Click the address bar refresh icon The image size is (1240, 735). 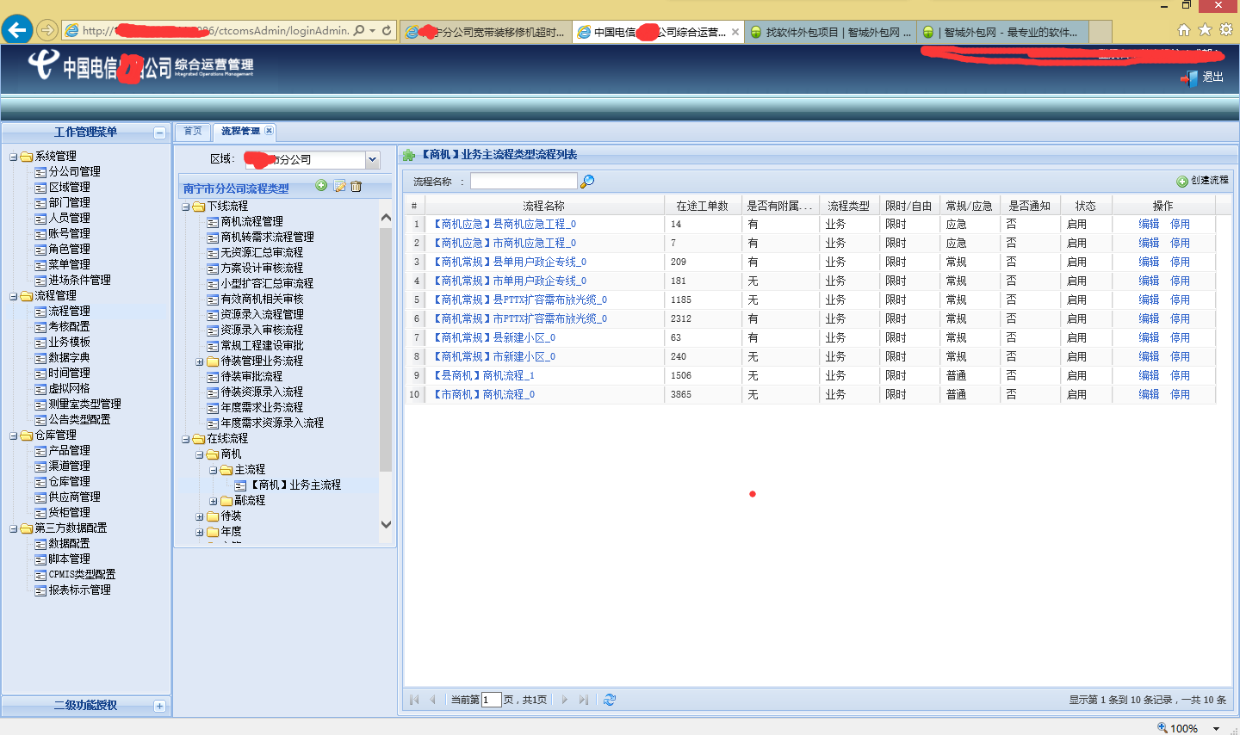tap(387, 30)
